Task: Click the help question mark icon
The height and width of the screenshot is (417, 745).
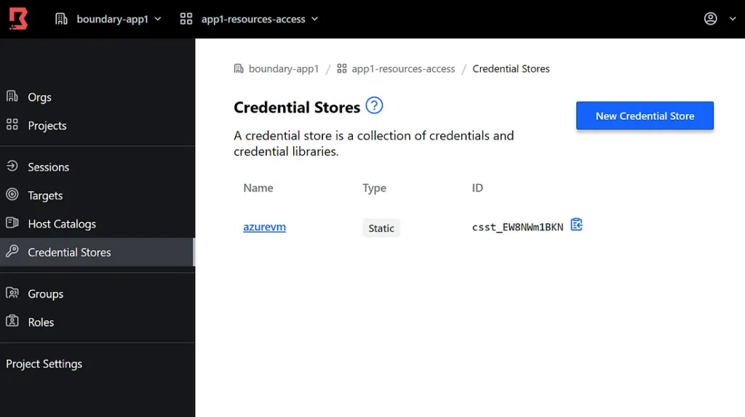Action: 374,106
